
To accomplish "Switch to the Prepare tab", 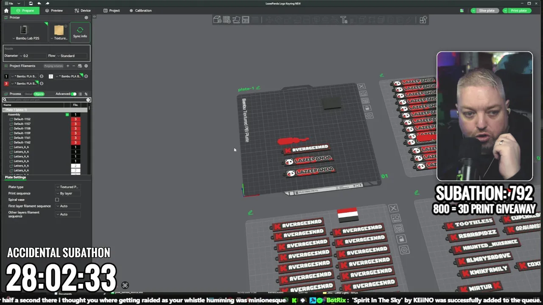I will tap(25, 10).
